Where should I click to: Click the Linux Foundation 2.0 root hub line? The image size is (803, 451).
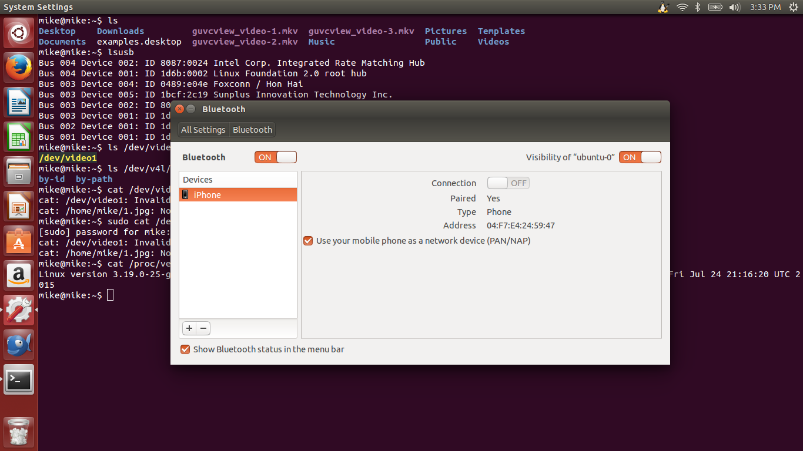[x=203, y=73]
